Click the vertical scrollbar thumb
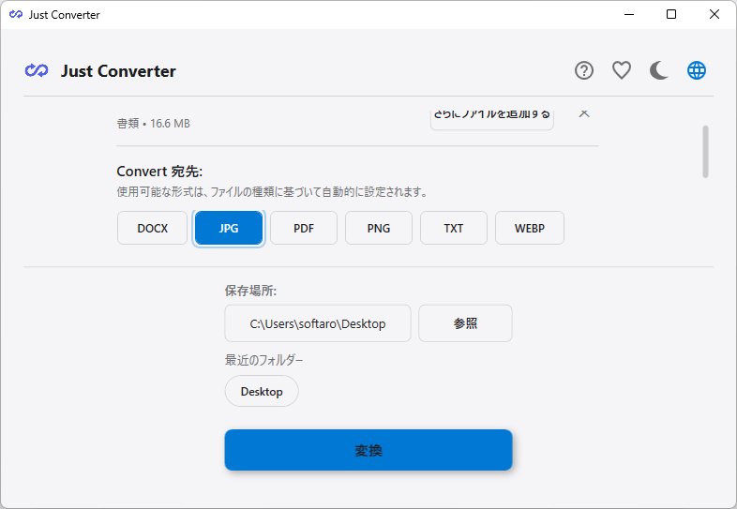Viewport: 737px width, 509px height. (x=705, y=152)
